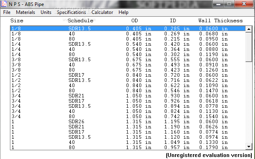Select the 1/4 SDR13.5 row
The width and height of the screenshot is (255, 159).
(x=128, y=44)
